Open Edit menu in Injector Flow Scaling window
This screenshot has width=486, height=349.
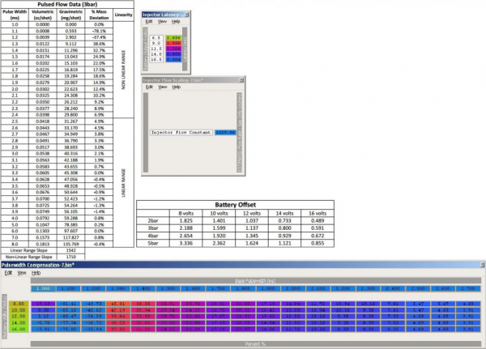point(147,87)
